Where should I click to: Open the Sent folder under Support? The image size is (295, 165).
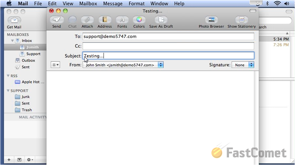(x=25, y=103)
